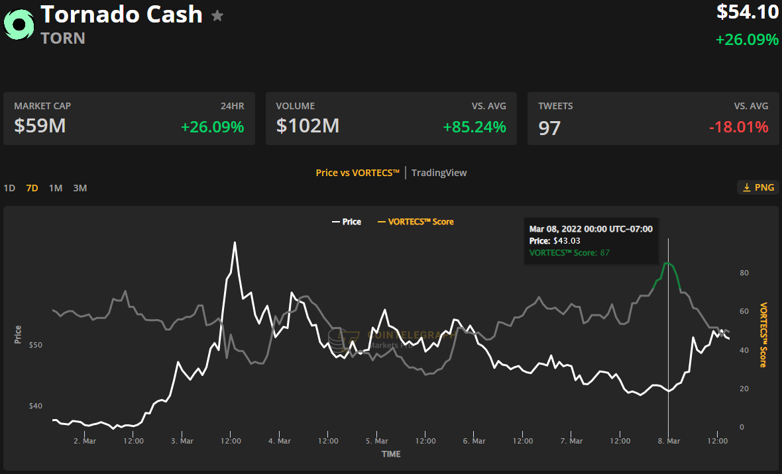Download the chart as PNG

click(757, 187)
